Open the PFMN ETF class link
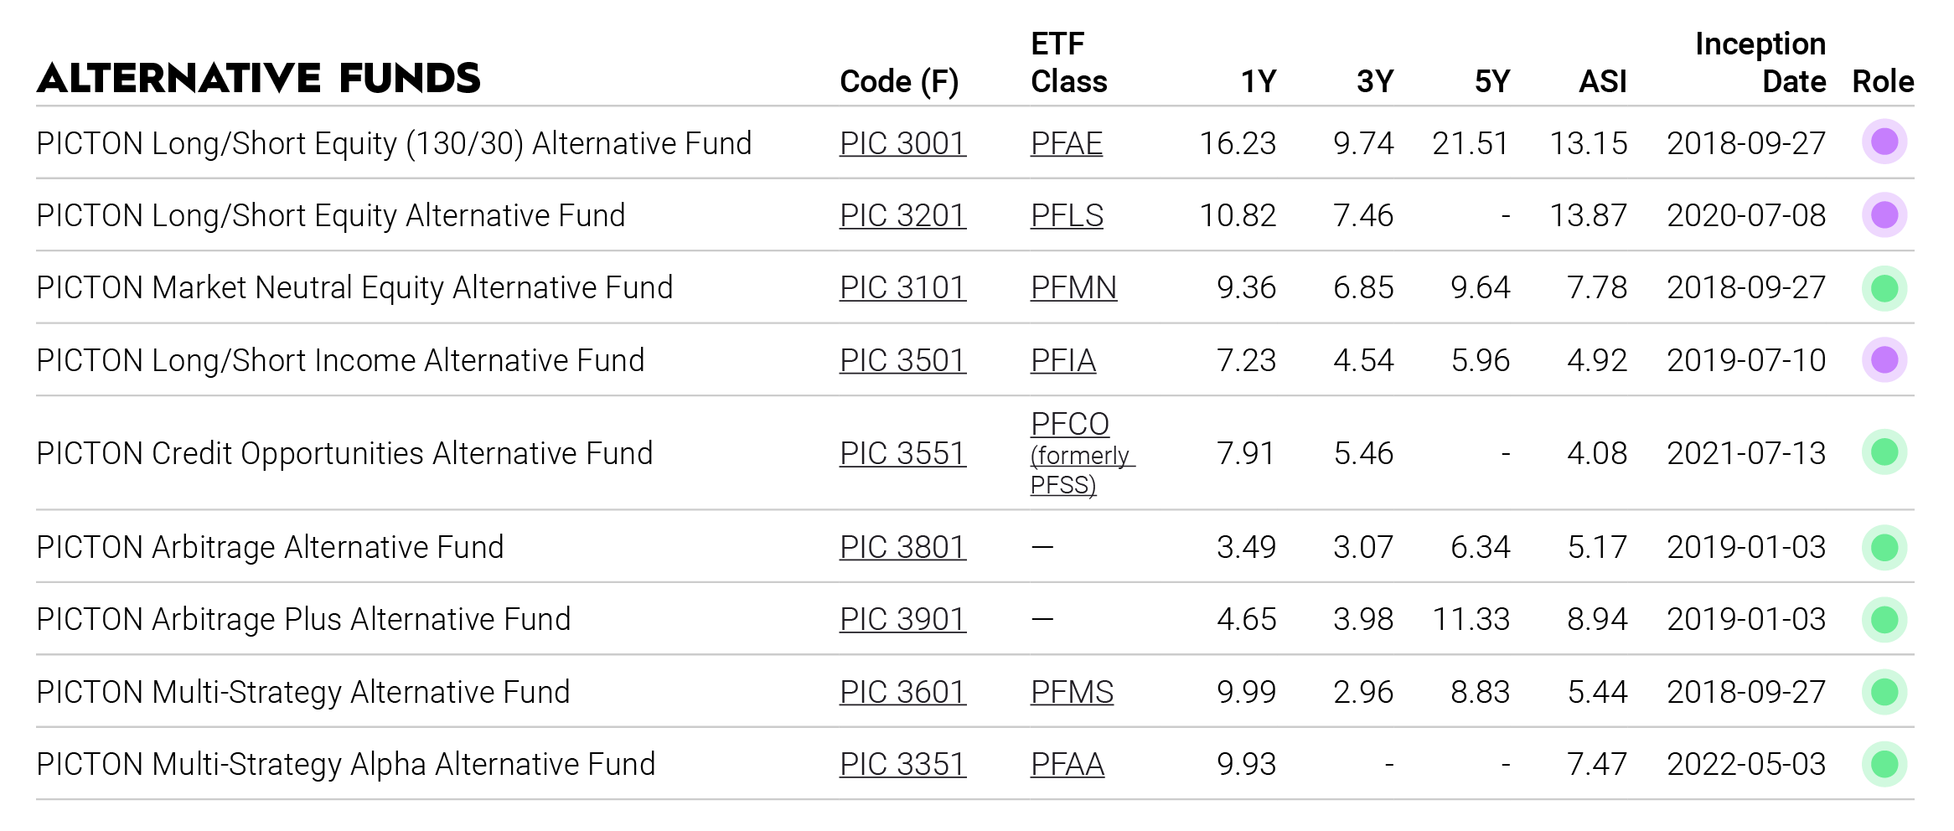The image size is (1954, 831). tap(1073, 288)
